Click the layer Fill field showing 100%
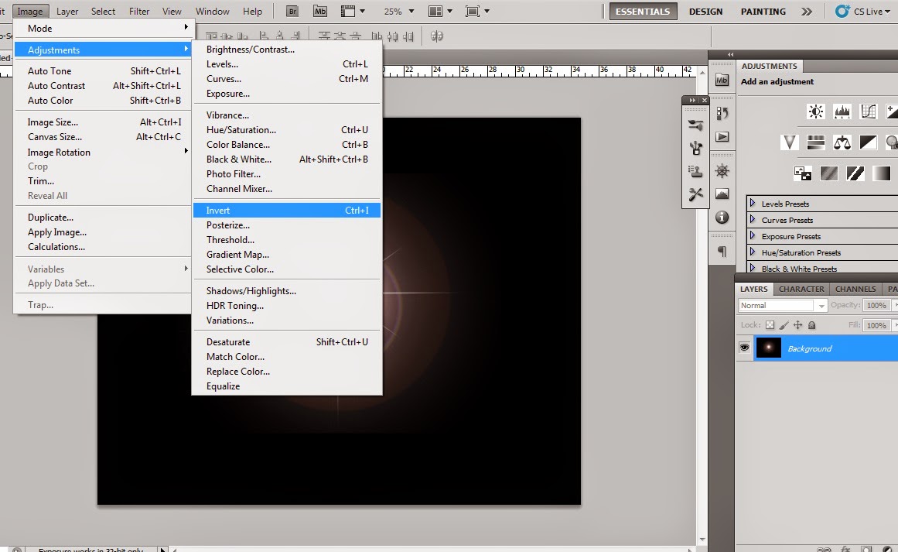 (x=876, y=326)
